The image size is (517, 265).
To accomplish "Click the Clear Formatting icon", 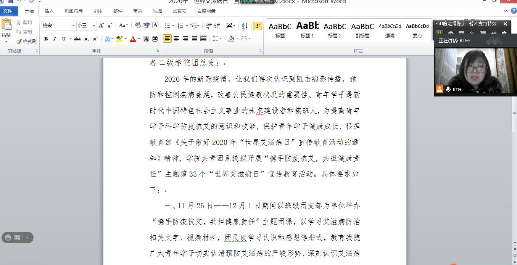I will (137, 26).
